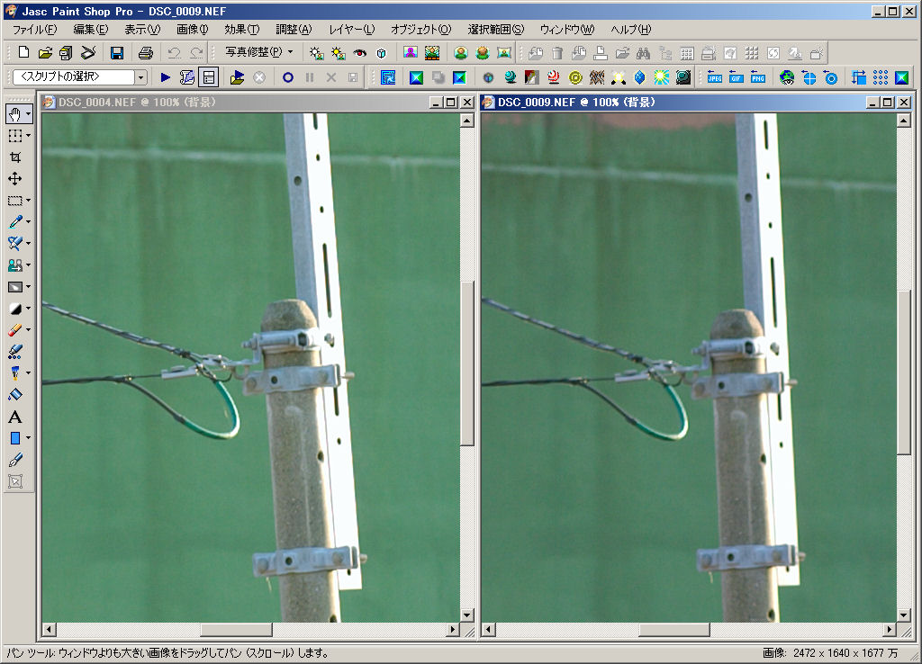This screenshot has height=664, width=922.
Task: Expand the Selection tool flyout arrow
Action: (x=28, y=201)
